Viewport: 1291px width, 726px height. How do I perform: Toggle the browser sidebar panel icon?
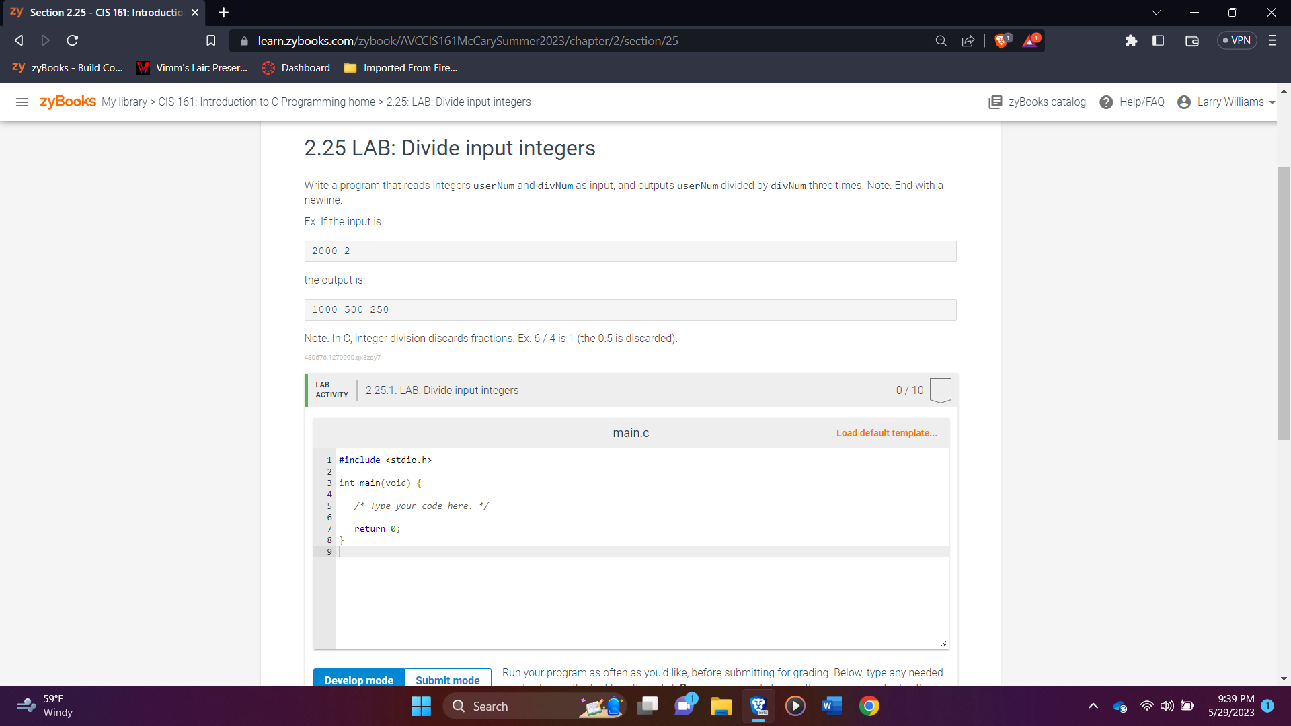click(1158, 41)
